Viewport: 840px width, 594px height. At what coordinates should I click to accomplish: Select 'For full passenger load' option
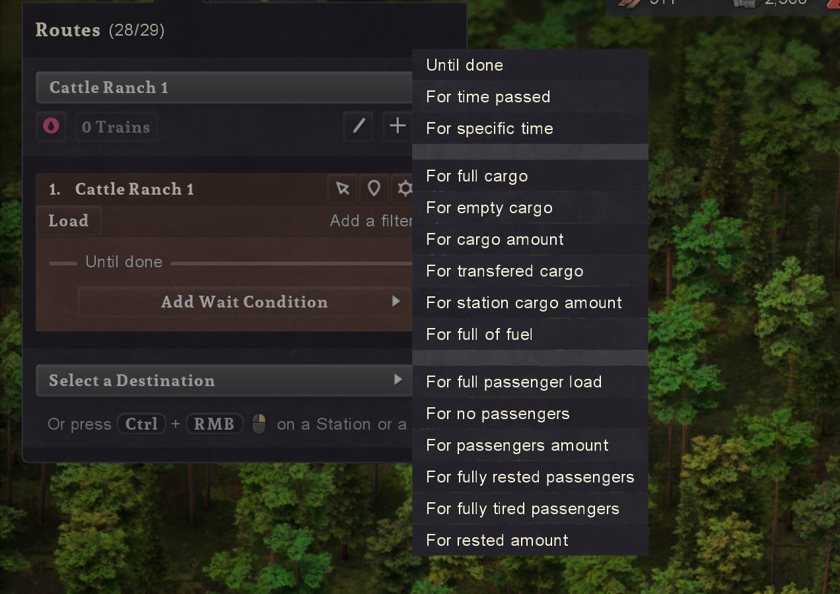[x=514, y=382]
